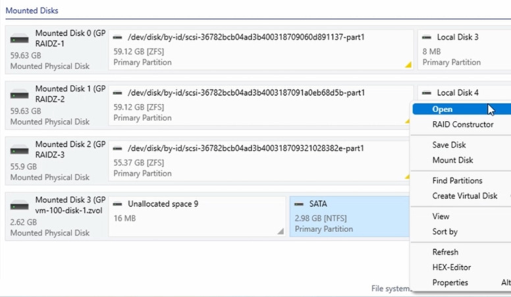Click the 8 MB size under Local Disk 3
Image resolution: width=511 pixels, height=297 pixels.
[x=431, y=51]
